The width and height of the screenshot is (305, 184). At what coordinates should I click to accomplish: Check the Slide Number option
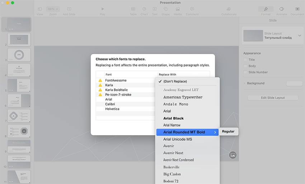pyautogui.click(x=245, y=72)
